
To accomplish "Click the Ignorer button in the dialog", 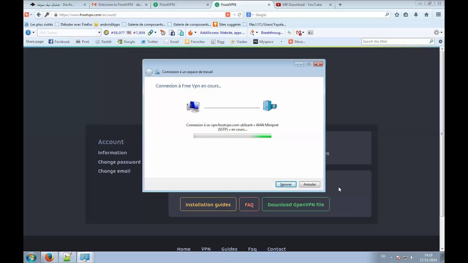I will tap(286, 184).
